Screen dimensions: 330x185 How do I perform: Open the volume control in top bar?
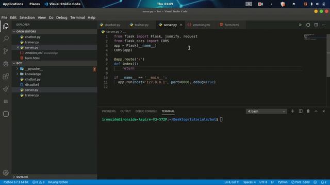tap(318, 4)
